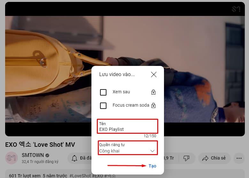The image size is (249, 178).
Task: Open the SMTOWN channel name link
Action: point(33,155)
